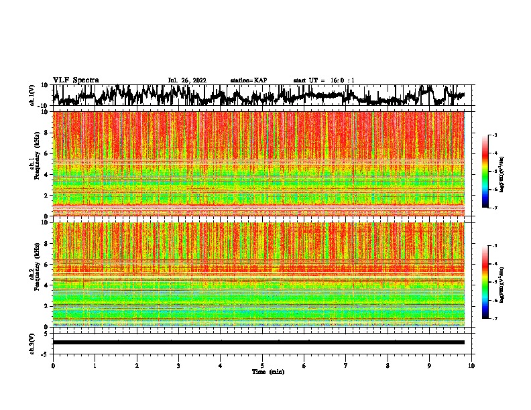Click the "9" tick on the Time axis
Image resolution: width=531 pixels, height=410 pixels.
click(429, 366)
